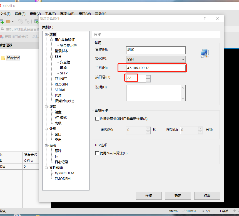Select 安全性 under SSH
Image resolution: width=239 pixels, height=216 pixels.
65,62
